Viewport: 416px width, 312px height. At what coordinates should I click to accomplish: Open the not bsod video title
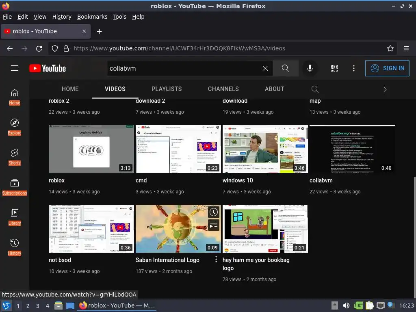[x=60, y=260]
